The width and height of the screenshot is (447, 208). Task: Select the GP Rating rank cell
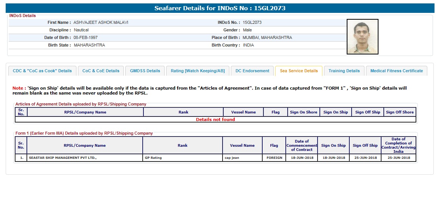153,158
